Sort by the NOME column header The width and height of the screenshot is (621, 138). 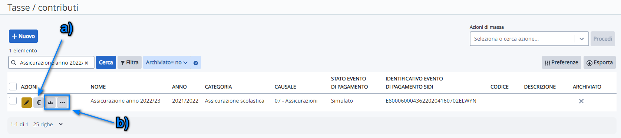(98, 87)
